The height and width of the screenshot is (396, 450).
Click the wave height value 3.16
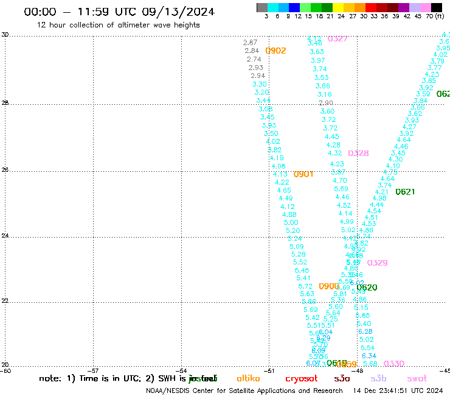tap(324, 94)
